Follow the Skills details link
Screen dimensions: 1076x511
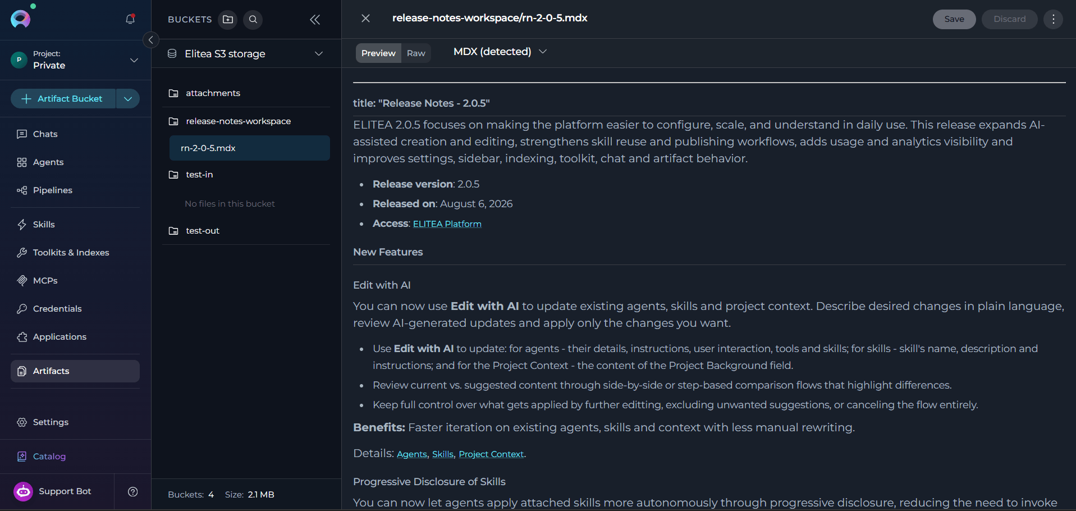click(443, 454)
